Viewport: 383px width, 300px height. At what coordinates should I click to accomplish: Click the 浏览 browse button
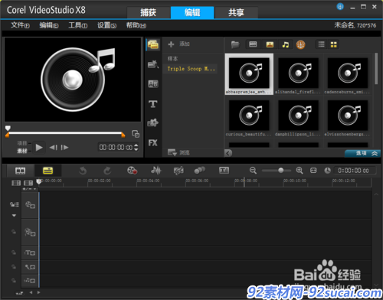[178, 152]
